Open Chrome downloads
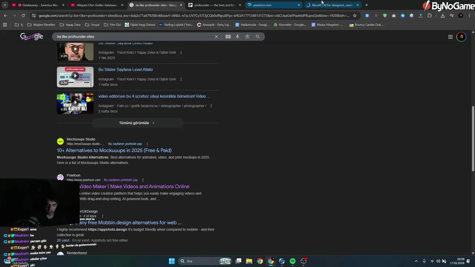Image resolution: width=475 pixels, height=267 pixels. (x=443, y=16)
